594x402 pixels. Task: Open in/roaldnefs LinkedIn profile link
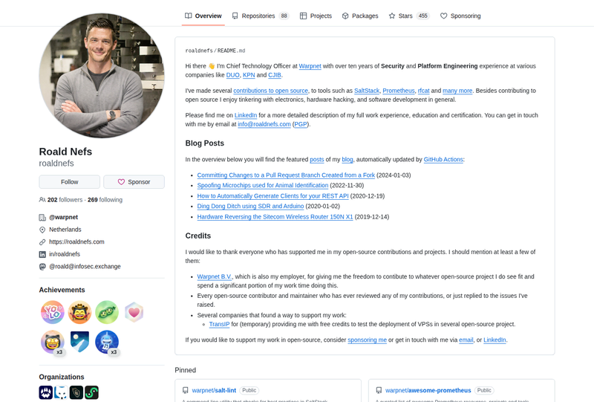65,254
